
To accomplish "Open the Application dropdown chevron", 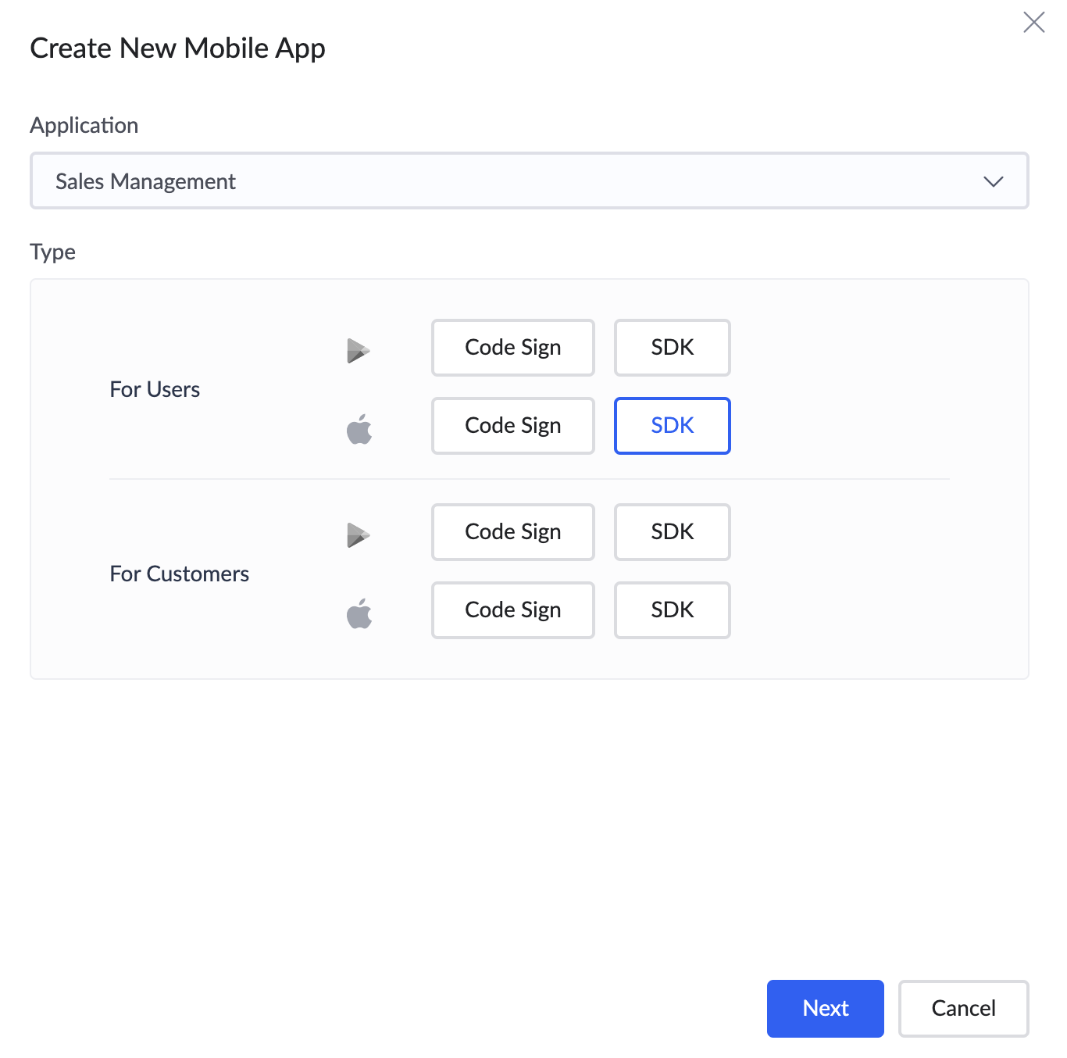I will (993, 181).
